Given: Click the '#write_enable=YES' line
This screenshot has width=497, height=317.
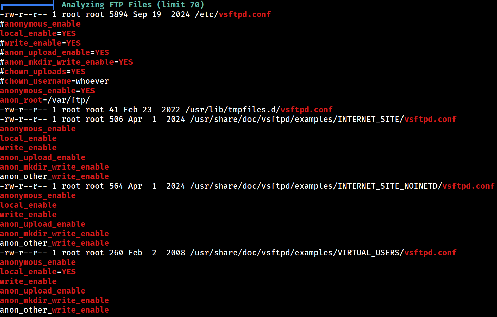Looking at the screenshot, I should [40, 43].
